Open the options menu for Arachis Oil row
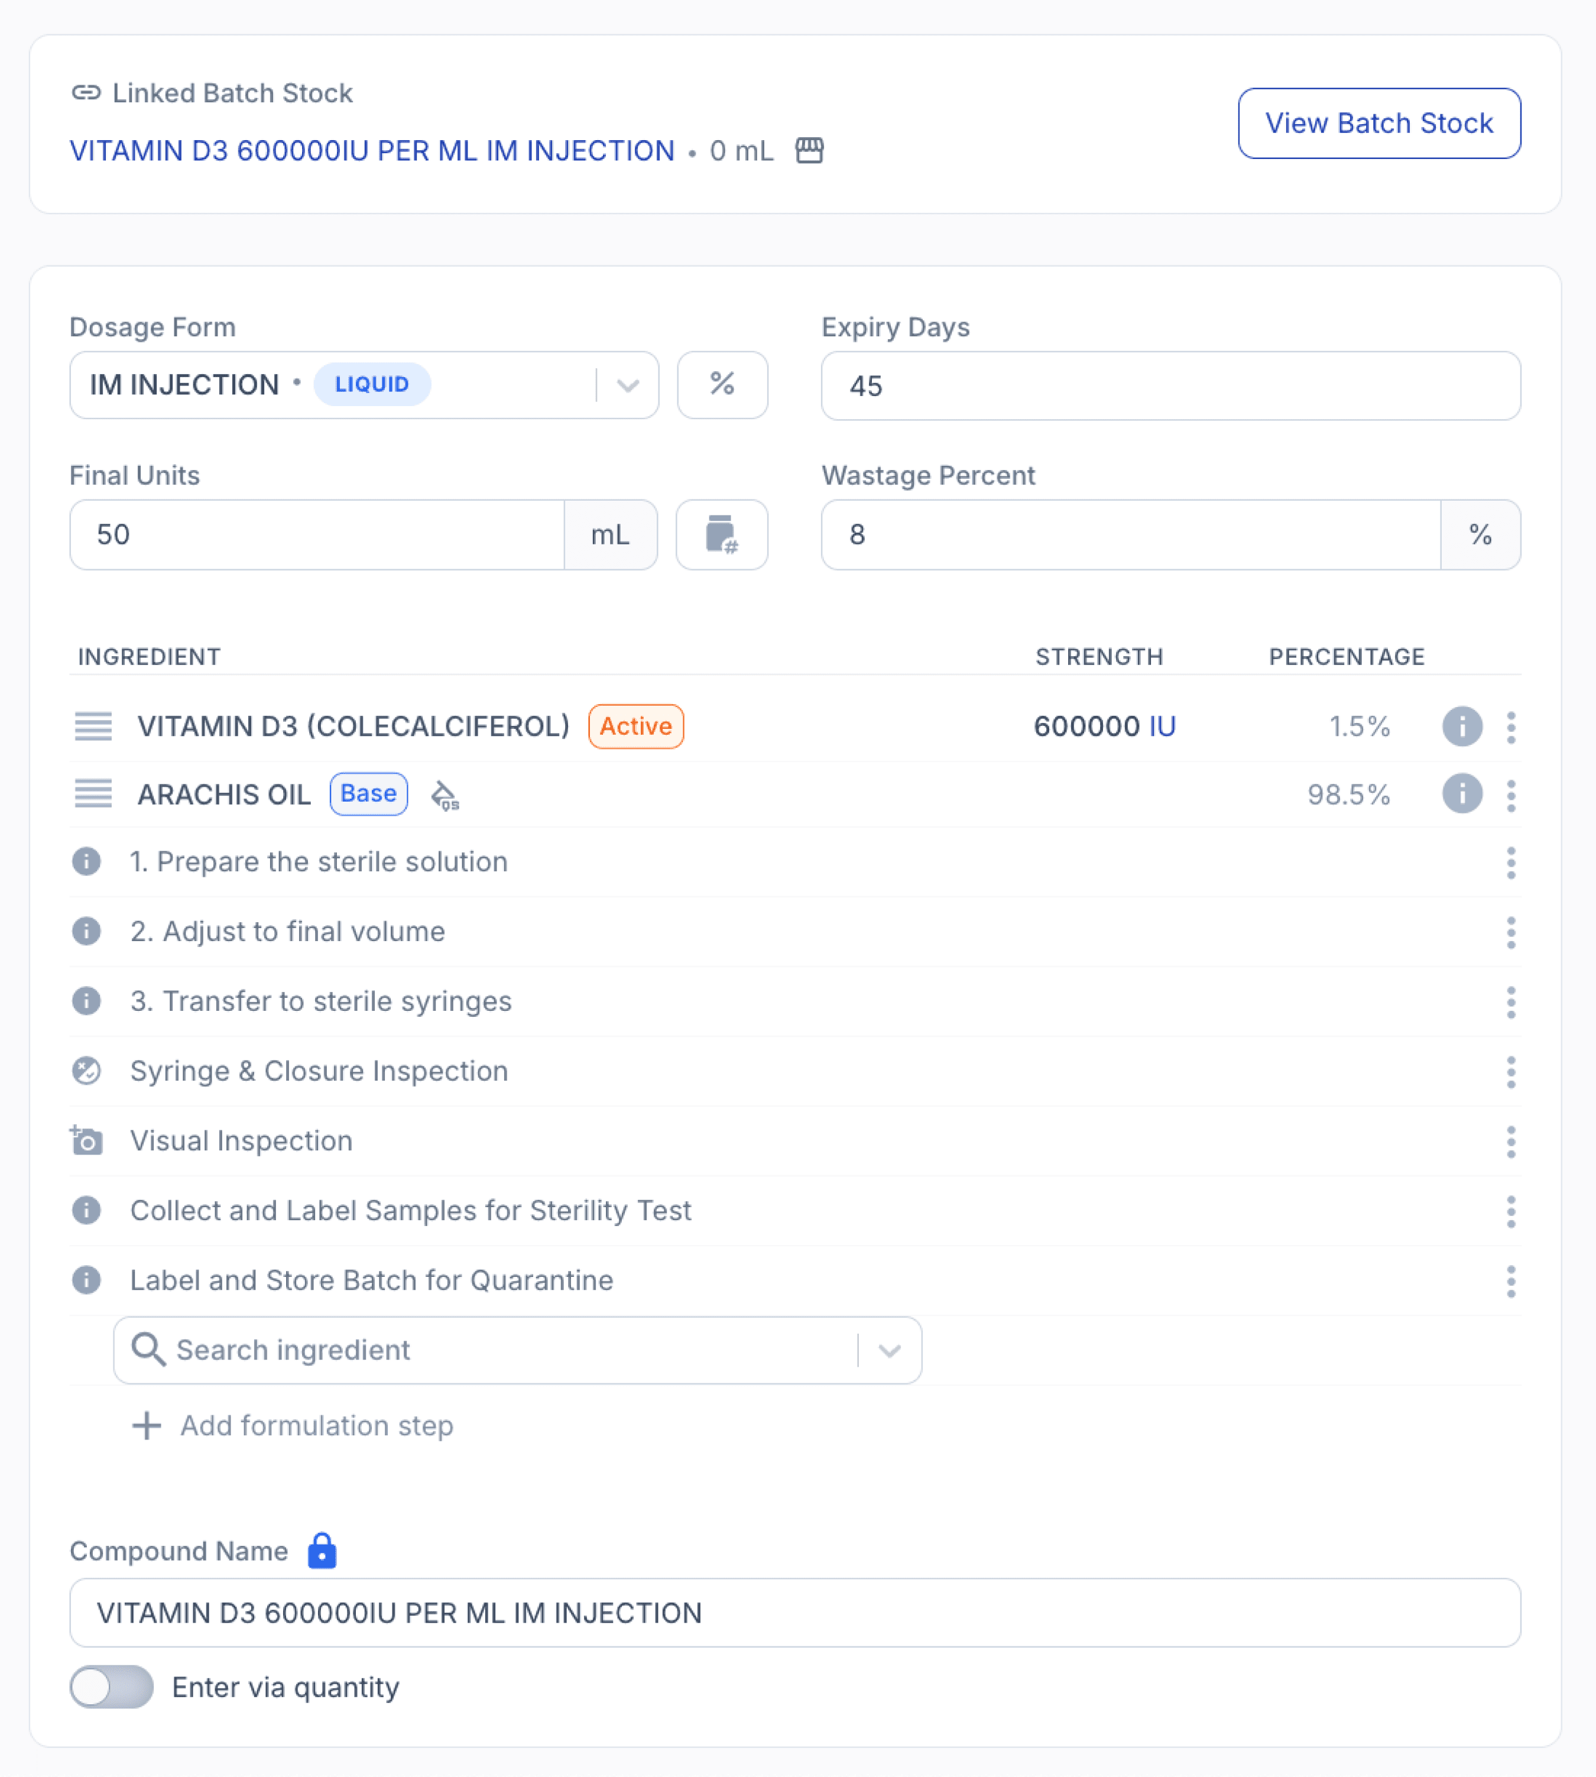Screen dimensions: 1596x1777 tap(1510, 796)
